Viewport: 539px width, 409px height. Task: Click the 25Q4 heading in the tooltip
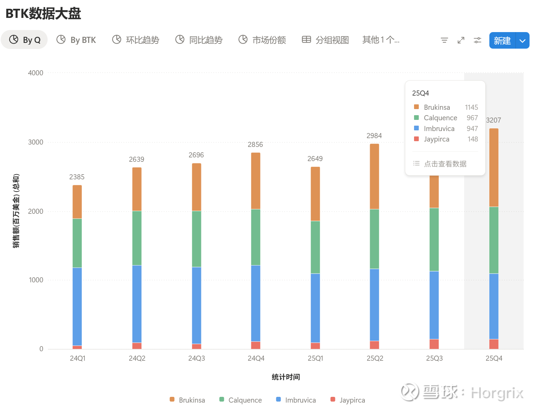pyautogui.click(x=420, y=93)
